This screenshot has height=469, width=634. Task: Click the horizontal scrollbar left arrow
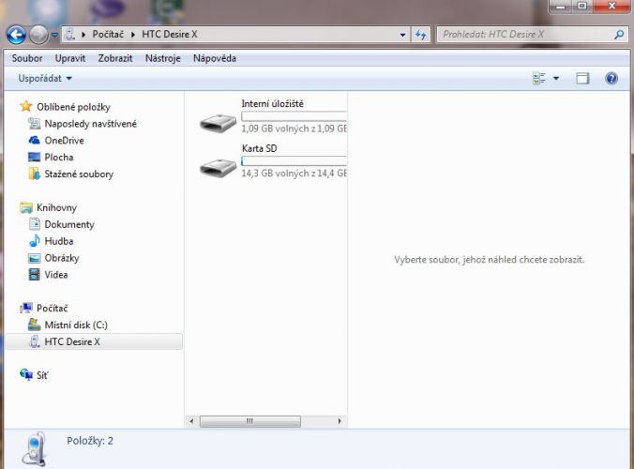[191, 421]
